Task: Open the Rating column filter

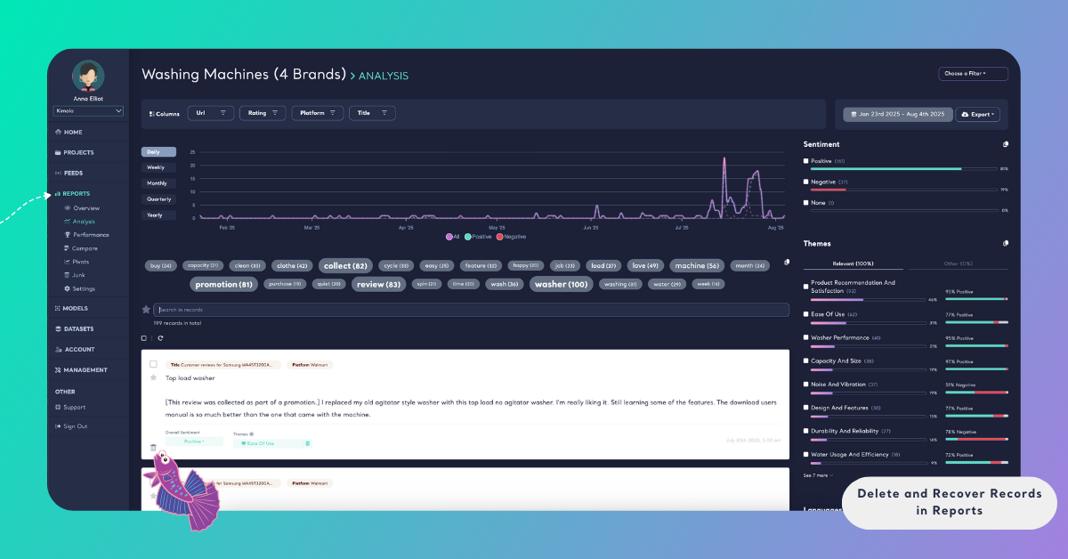Action: tap(263, 113)
